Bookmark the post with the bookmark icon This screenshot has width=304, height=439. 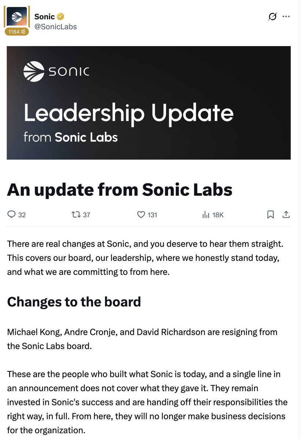coord(270,215)
